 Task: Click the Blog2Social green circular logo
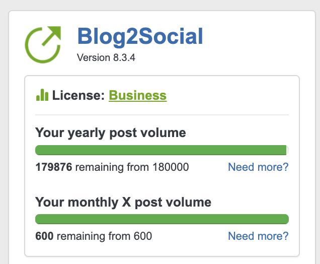(43, 44)
